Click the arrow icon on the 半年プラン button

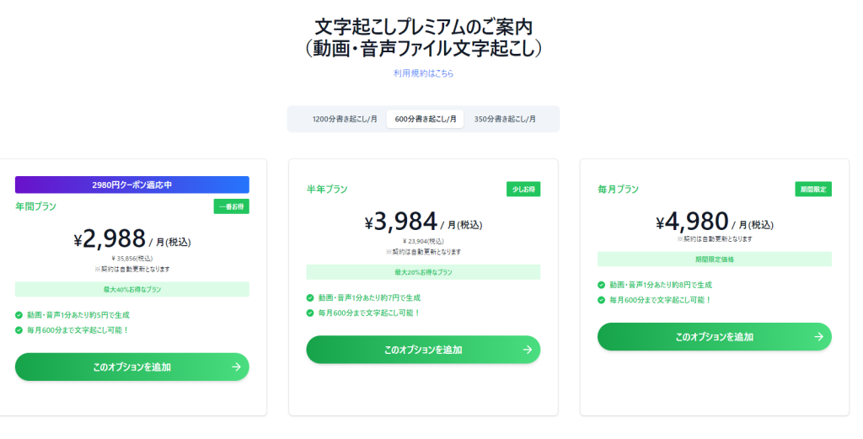[528, 350]
